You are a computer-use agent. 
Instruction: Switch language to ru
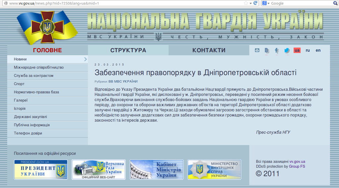308,50
